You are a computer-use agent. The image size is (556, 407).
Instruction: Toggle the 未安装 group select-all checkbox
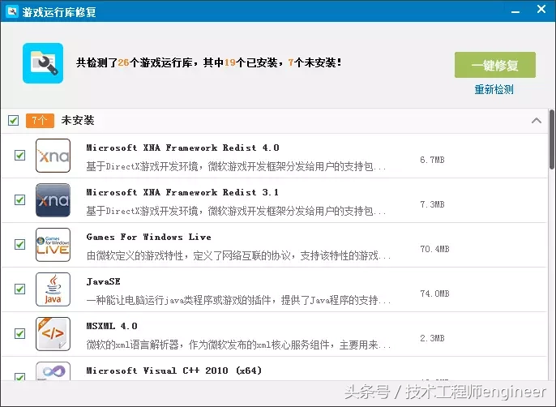coord(14,120)
